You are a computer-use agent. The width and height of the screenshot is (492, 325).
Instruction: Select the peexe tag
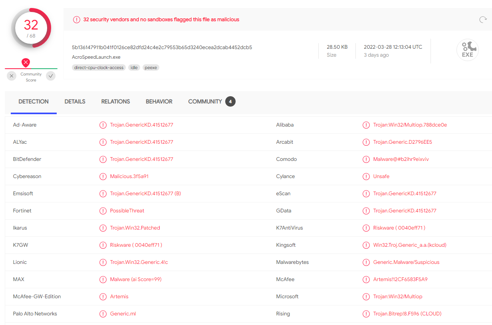[151, 67]
